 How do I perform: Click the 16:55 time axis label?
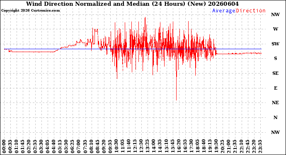tap(185, 147)
